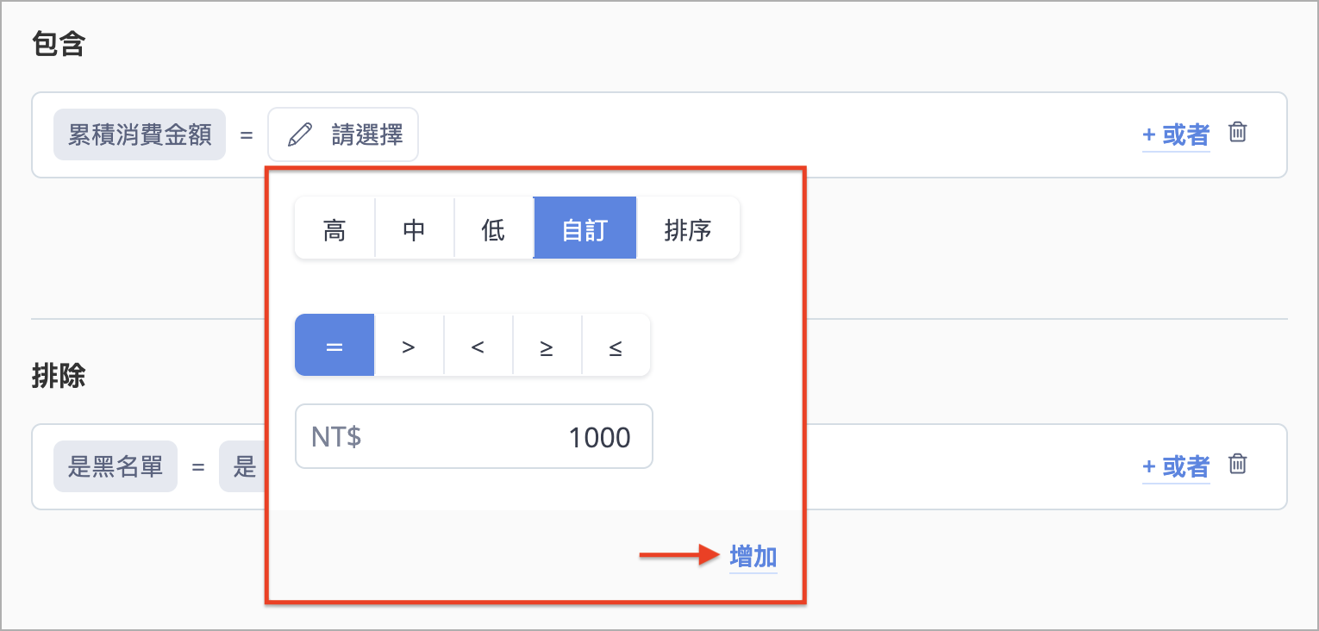Screen dimensions: 1319x631
Task: Focus the NT$ amount input field
Action: (x=473, y=437)
